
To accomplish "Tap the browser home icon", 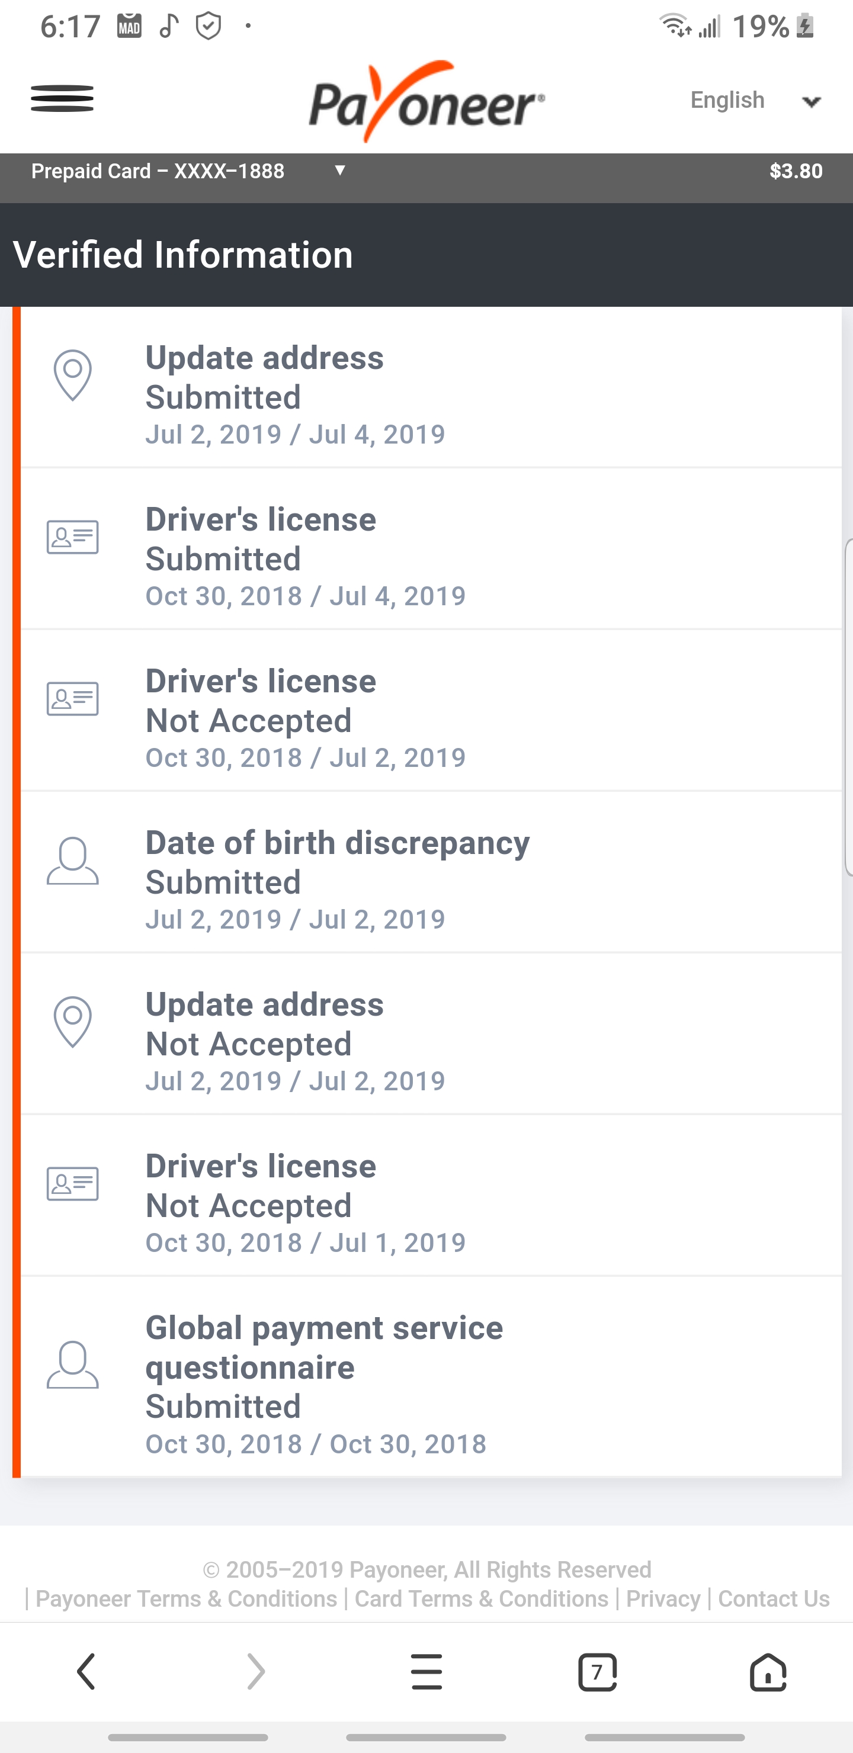I will (768, 1671).
